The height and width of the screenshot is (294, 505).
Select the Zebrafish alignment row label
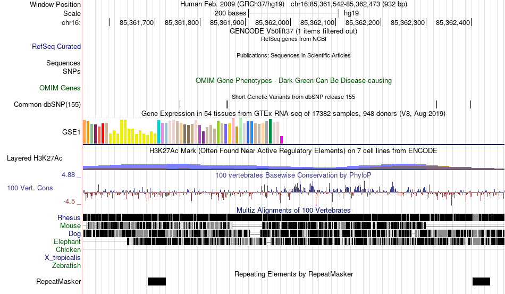pyautogui.click(x=66, y=266)
